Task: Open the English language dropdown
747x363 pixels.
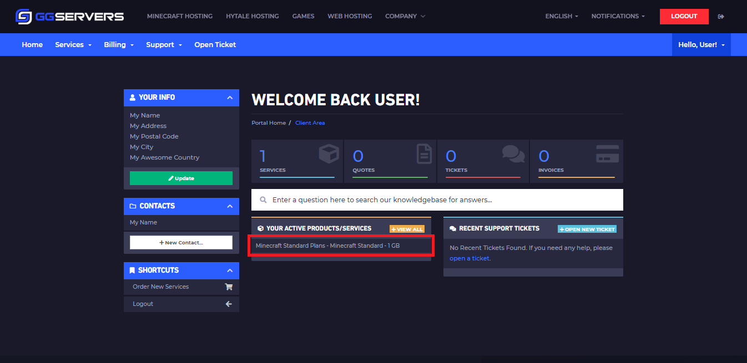Action: click(562, 16)
